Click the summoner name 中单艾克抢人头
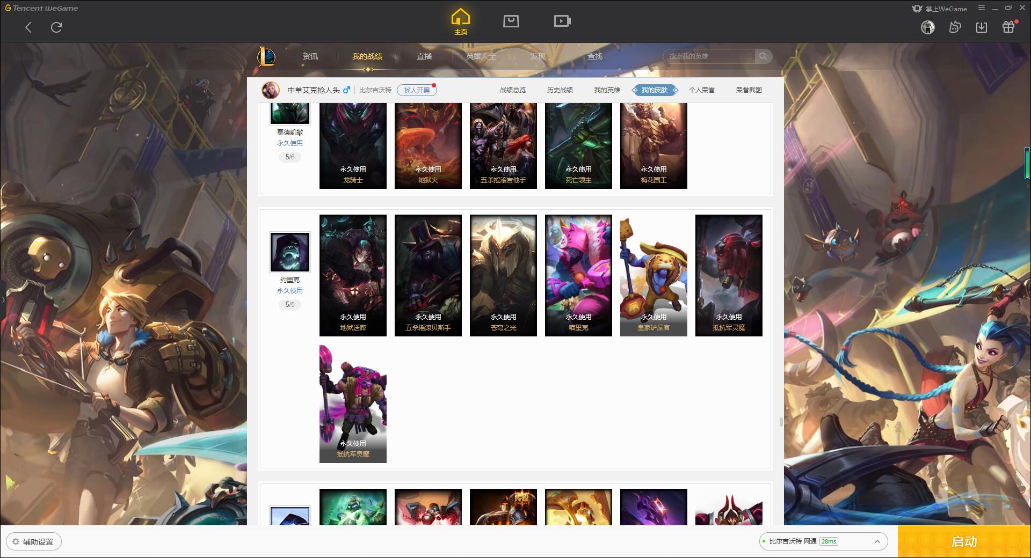This screenshot has width=1031, height=558. click(314, 90)
